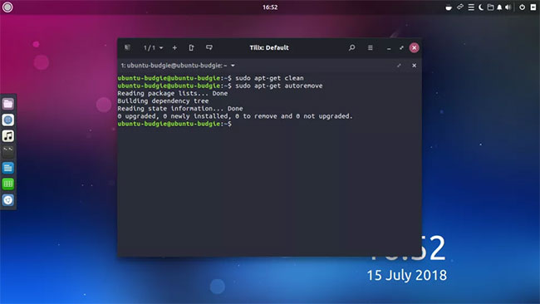Open the 1/1 session switcher dropdown
The image size is (540, 304).
(x=153, y=47)
